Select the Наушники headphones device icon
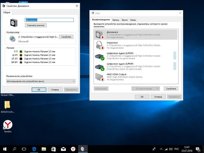Image resolution: width=204 pixels, height=153 pixels. coord(100,45)
